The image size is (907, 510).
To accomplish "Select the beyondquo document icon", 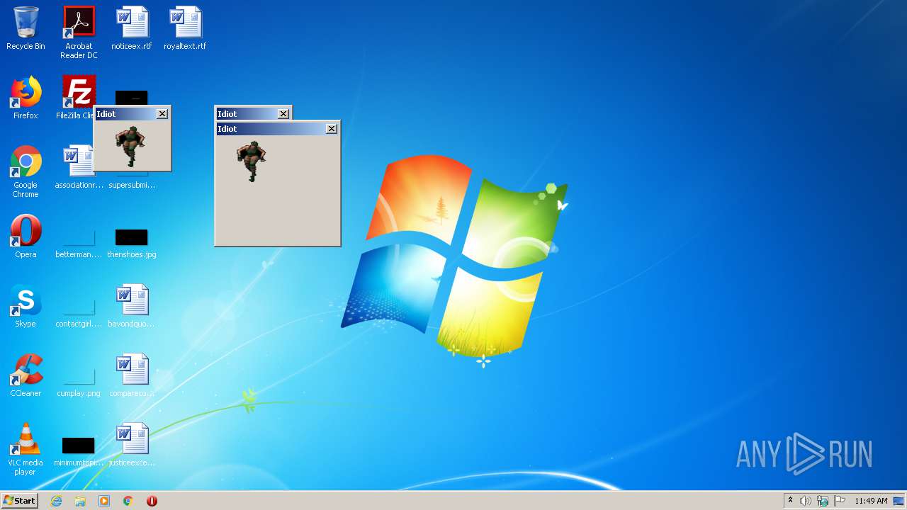I will (132, 306).
